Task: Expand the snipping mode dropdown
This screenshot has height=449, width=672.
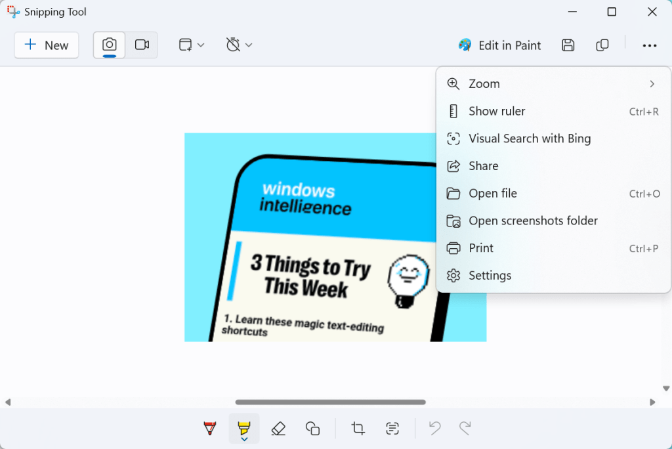Action: 192,45
